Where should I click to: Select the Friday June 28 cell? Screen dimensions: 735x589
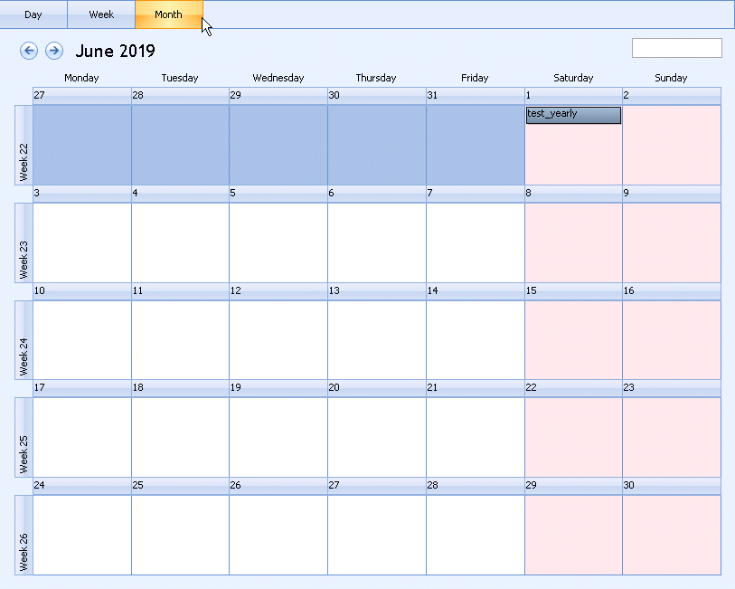(x=476, y=536)
